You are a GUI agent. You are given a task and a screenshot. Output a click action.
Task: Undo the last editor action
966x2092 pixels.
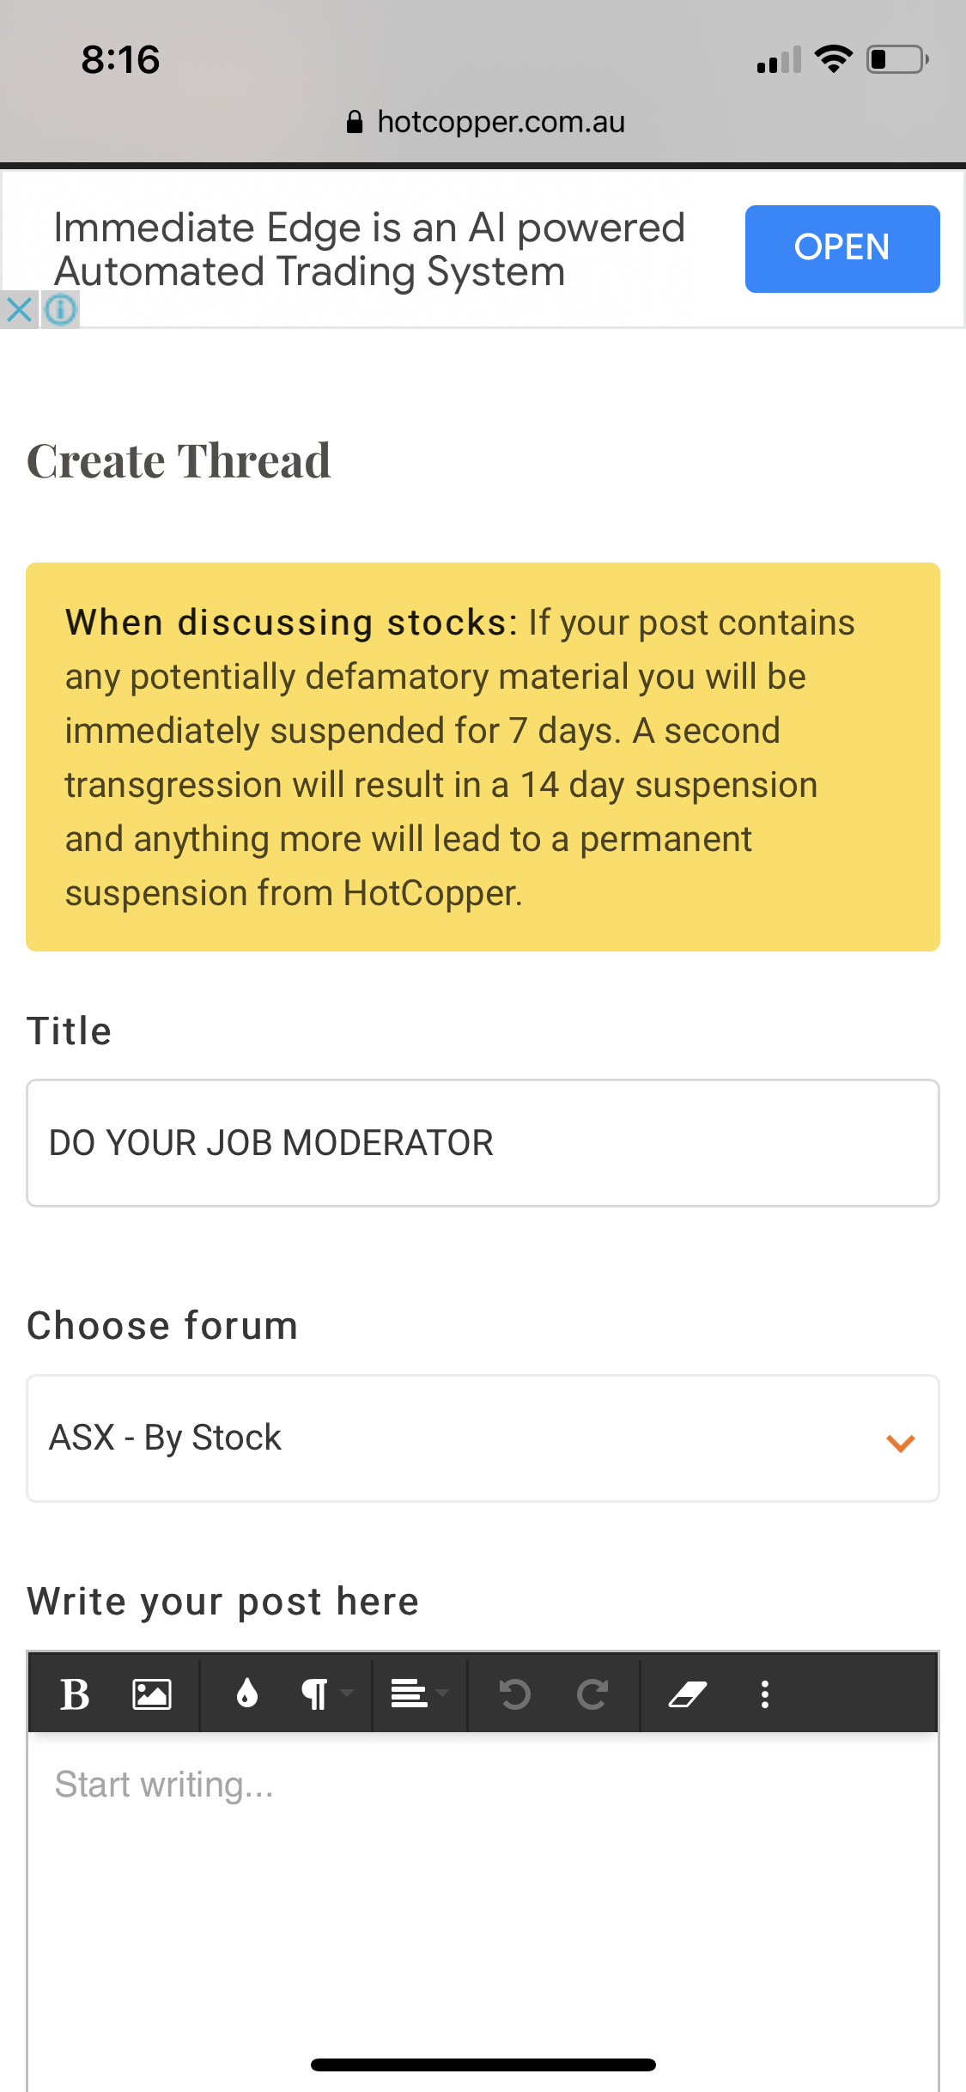pos(515,1695)
